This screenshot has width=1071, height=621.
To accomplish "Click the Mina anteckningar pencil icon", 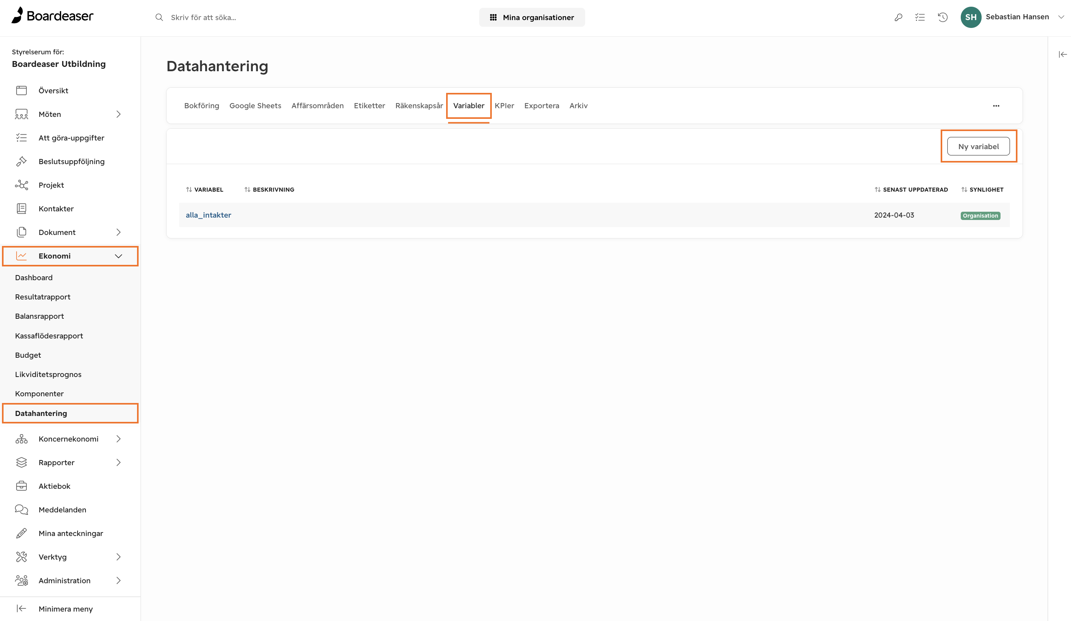I will tap(22, 533).
